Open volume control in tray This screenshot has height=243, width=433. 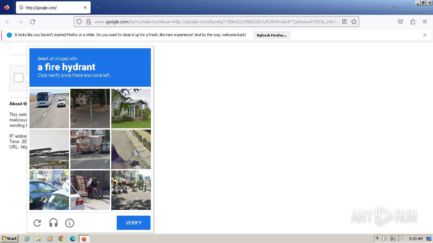coord(385,239)
